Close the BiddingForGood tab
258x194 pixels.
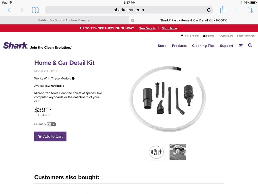pyautogui.click(x=133, y=20)
